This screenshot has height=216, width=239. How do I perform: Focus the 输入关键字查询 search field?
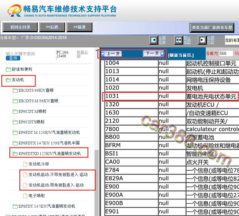click(20, 54)
